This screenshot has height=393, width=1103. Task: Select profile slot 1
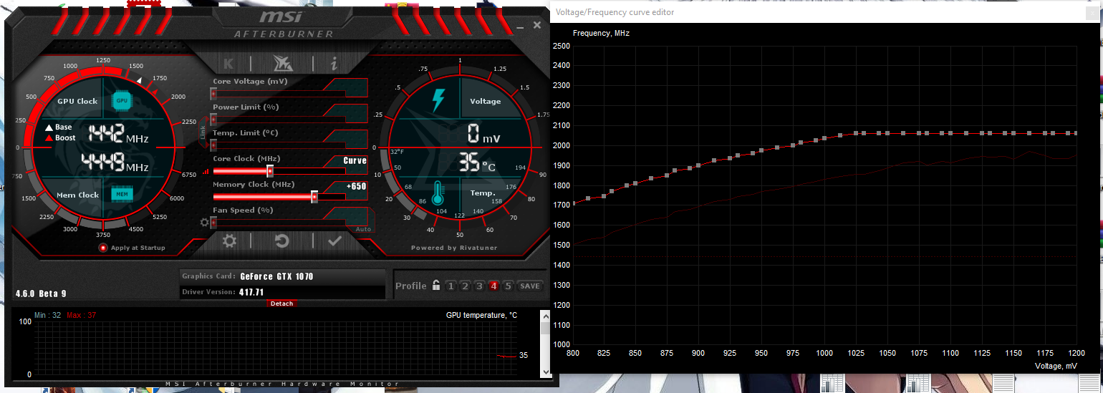[451, 286]
